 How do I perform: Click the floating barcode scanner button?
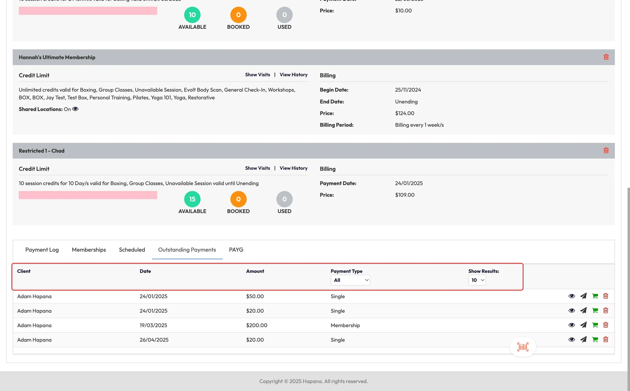[x=523, y=347]
